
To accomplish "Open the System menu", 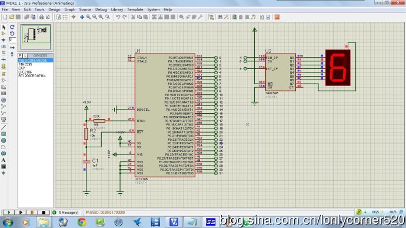I will pyautogui.click(x=154, y=9).
